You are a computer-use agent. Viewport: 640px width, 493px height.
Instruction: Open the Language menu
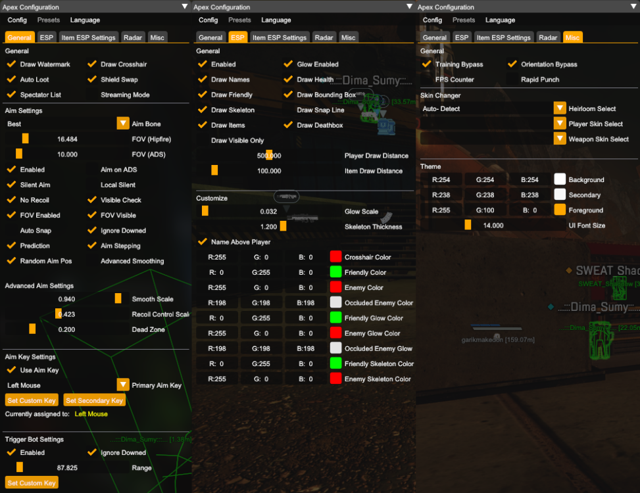(85, 20)
